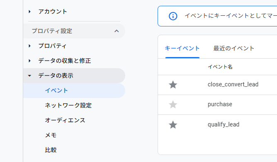Switch to the 最近のイベント tab

click(x=234, y=48)
